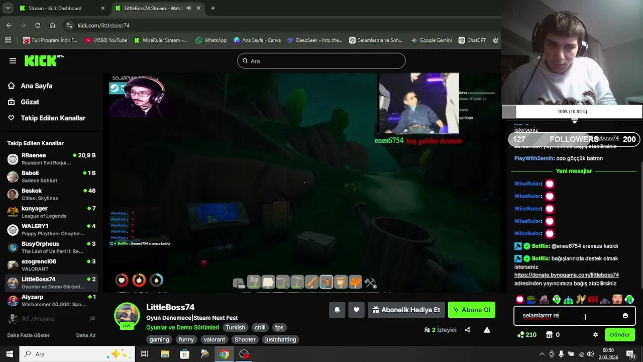Open Baboli's Sadece Sohbet channel
Screen dimensions: 643x362
(x=52, y=176)
